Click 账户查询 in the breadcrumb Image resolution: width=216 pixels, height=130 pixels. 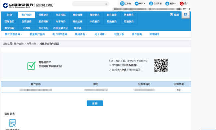tap(19, 44)
